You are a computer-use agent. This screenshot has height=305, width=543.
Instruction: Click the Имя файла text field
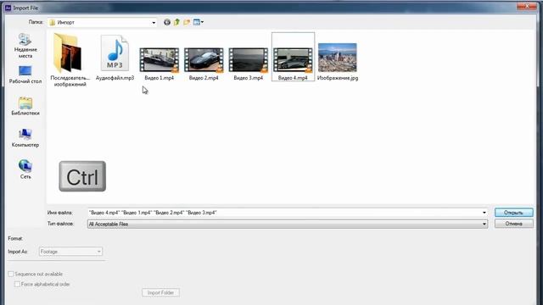pos(284,213)
